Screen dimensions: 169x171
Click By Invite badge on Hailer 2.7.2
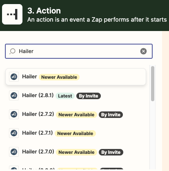tap(111, 115)
